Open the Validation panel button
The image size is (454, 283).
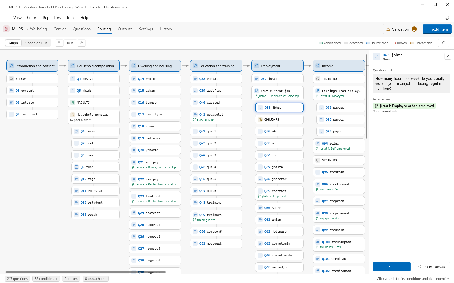402,29
